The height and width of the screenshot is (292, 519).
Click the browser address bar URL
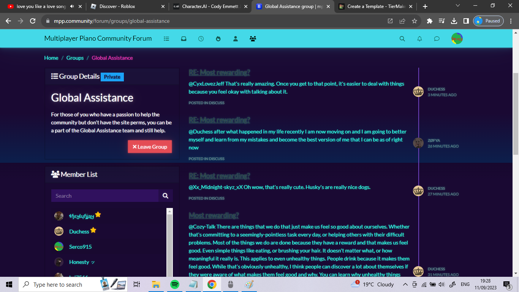(x=111, y=21)
